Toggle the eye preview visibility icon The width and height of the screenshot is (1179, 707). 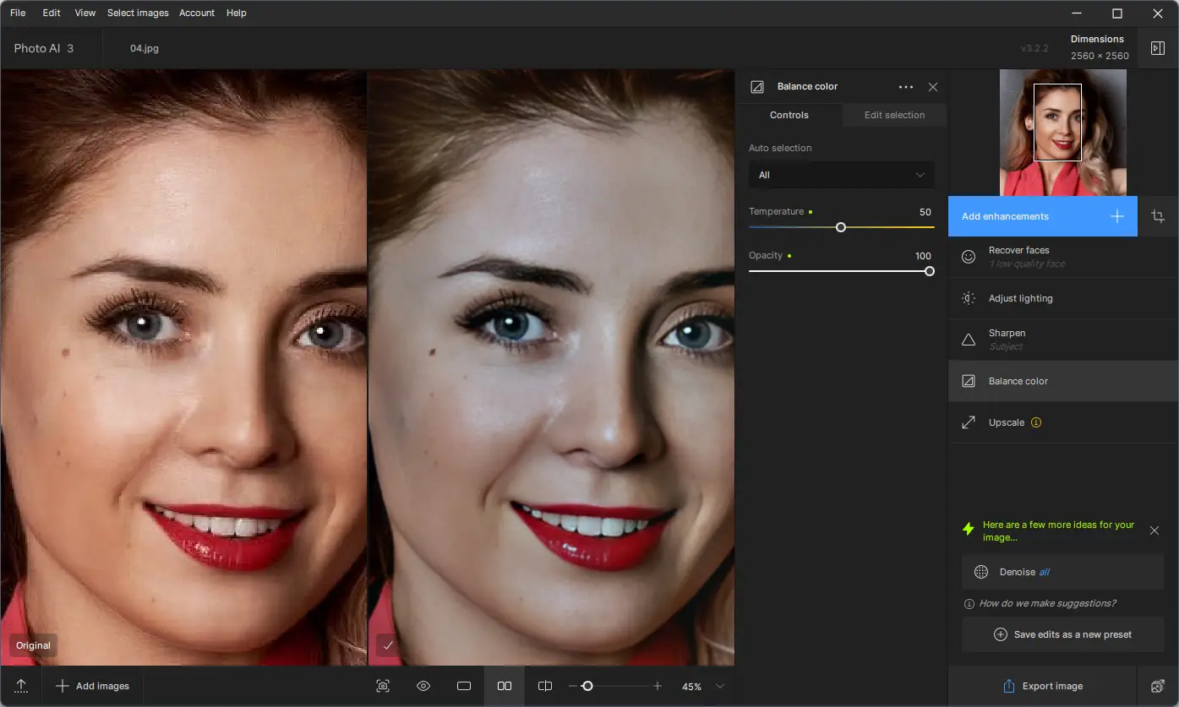click(x=423, y=686)
